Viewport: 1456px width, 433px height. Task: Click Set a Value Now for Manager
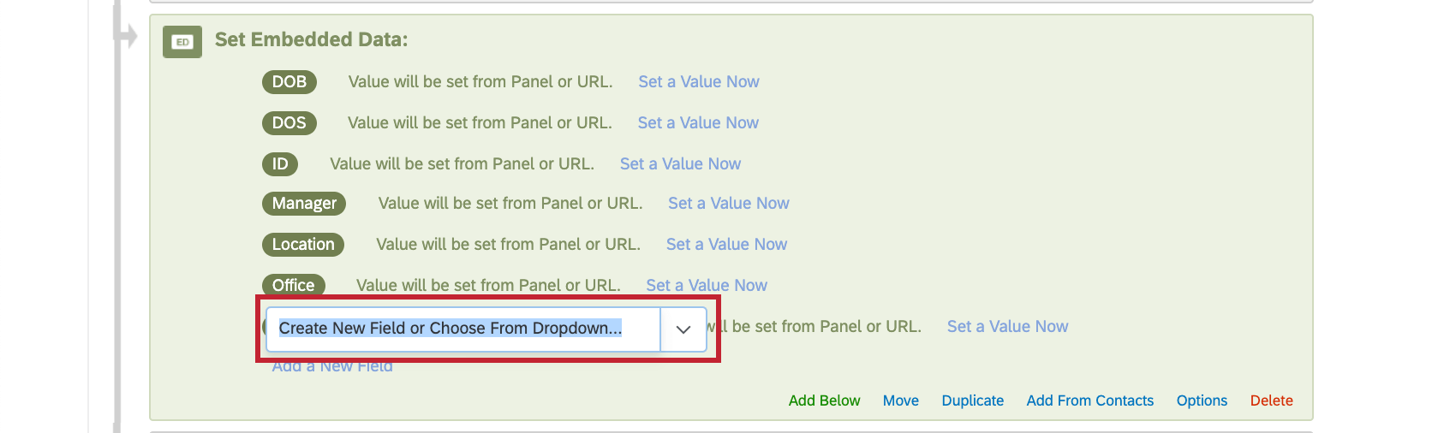(x=729, y=204)
